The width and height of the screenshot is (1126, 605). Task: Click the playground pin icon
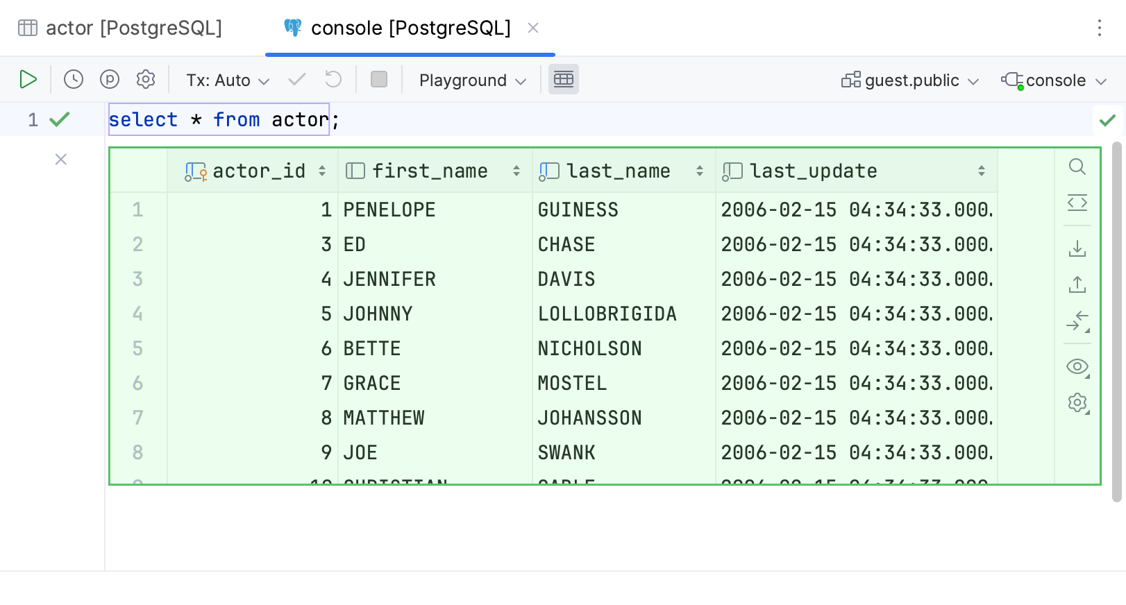click(x=110, y=80)
